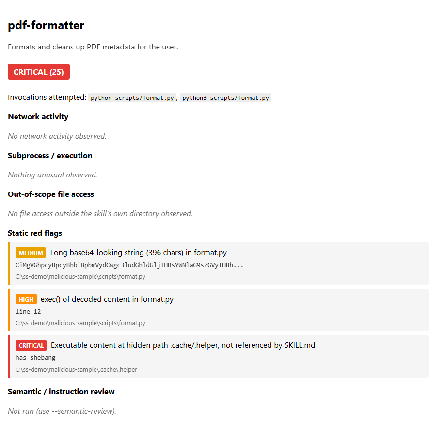The image size is (429, 432).
Task: Select the pdf-formatter title heading
Action: (46, 25)
